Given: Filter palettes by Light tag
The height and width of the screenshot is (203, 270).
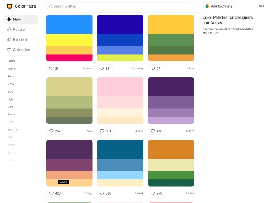Looking at the screenshot, I should coord(11,99).
